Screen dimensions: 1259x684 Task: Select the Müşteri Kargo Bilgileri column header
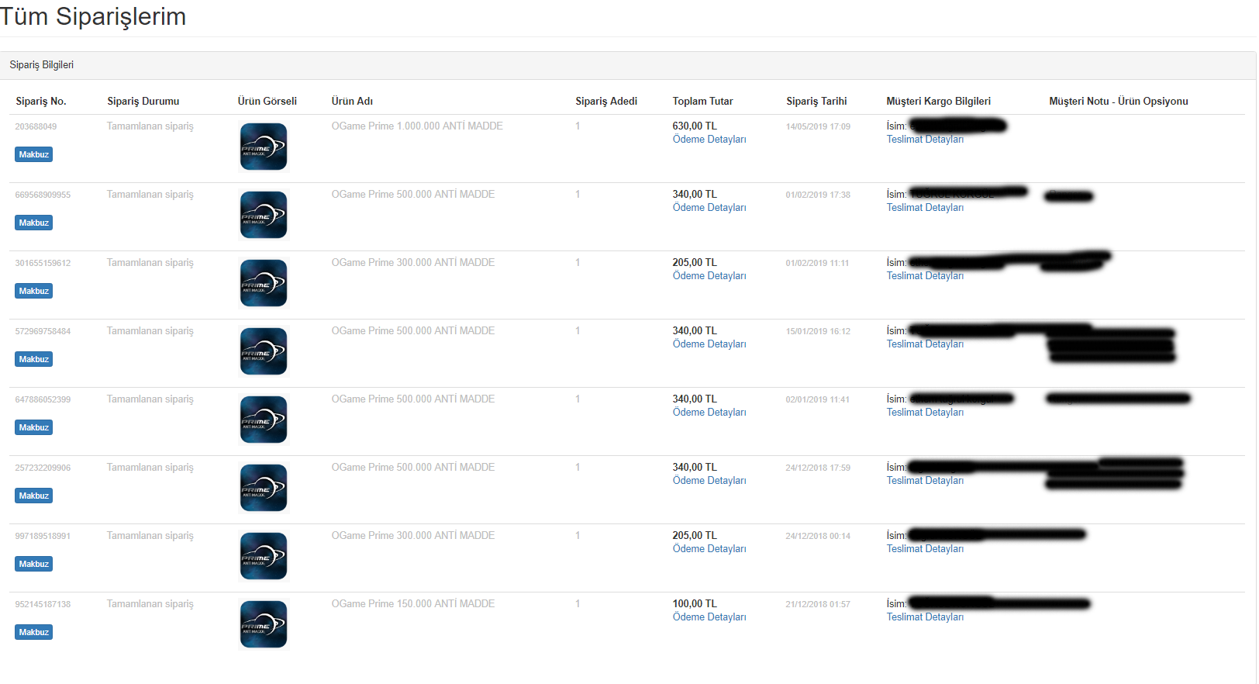pyautogui.click(x=939, y=102)
